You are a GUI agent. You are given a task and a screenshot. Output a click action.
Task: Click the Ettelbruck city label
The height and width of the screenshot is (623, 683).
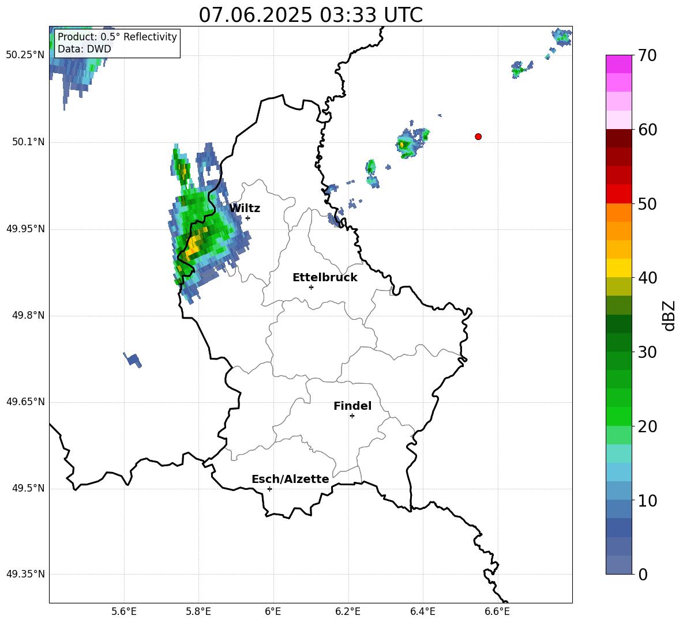click(325, 278)
